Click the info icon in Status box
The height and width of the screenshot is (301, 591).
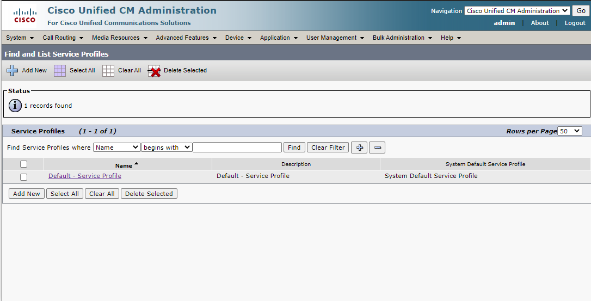coord(15,106)
